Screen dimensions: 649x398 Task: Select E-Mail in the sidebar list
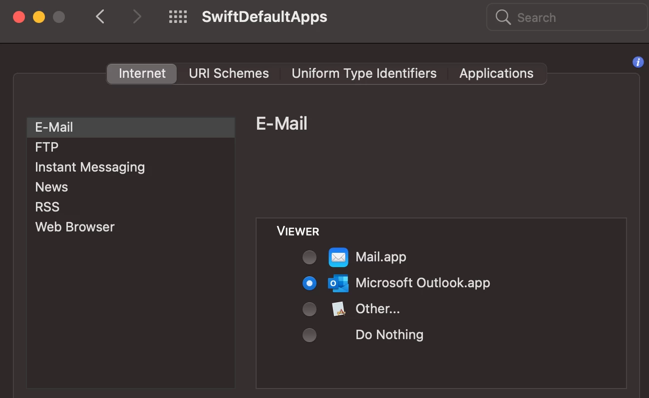tap(131, 128)
